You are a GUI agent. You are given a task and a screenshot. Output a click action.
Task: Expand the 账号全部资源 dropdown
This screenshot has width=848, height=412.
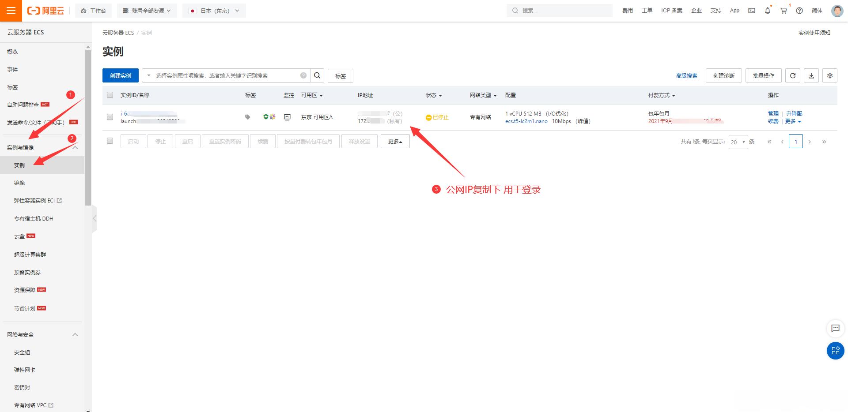click(x=147, y=11)
